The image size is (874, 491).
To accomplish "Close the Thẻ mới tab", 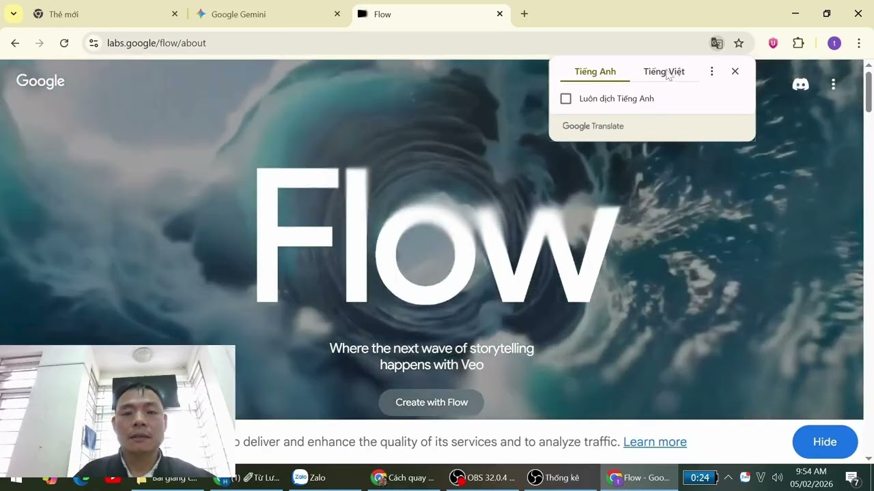I will 175,14.
